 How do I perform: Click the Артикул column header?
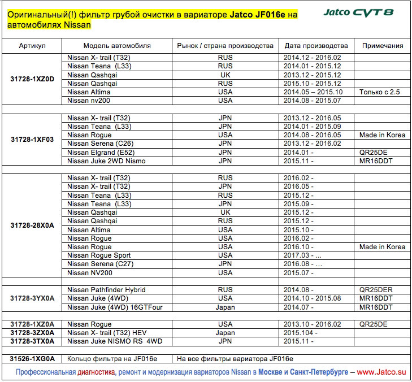tap(32, 46)
